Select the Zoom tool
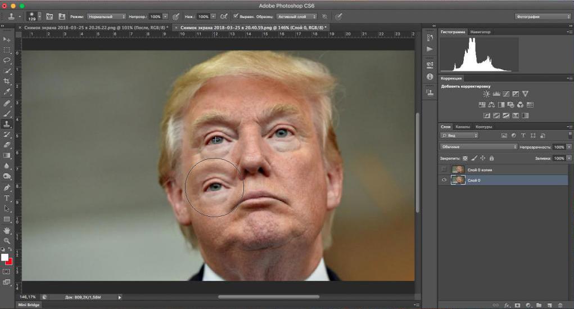Viewport: 574px width, 309px height. 7,241
